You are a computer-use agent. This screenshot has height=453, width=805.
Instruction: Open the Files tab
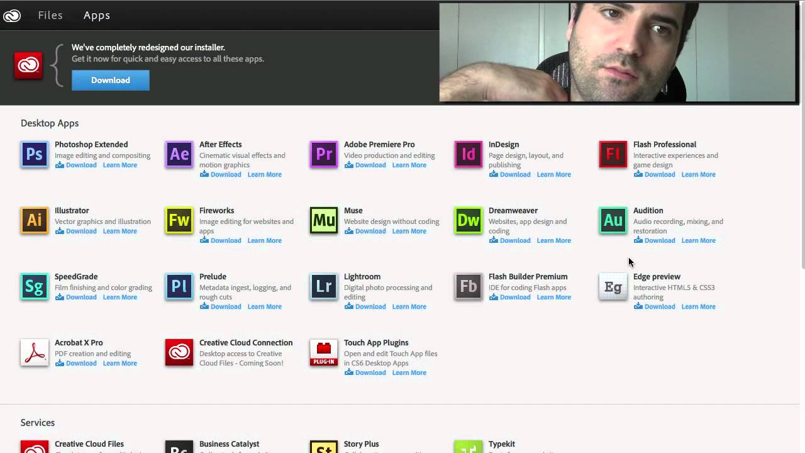(50, 15)
